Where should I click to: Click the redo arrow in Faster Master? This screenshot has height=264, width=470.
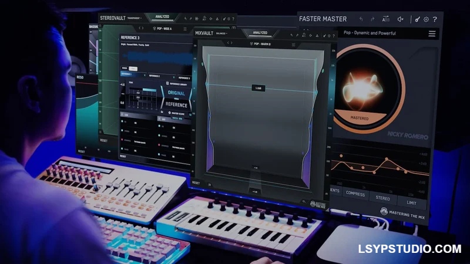coord(372,19)
